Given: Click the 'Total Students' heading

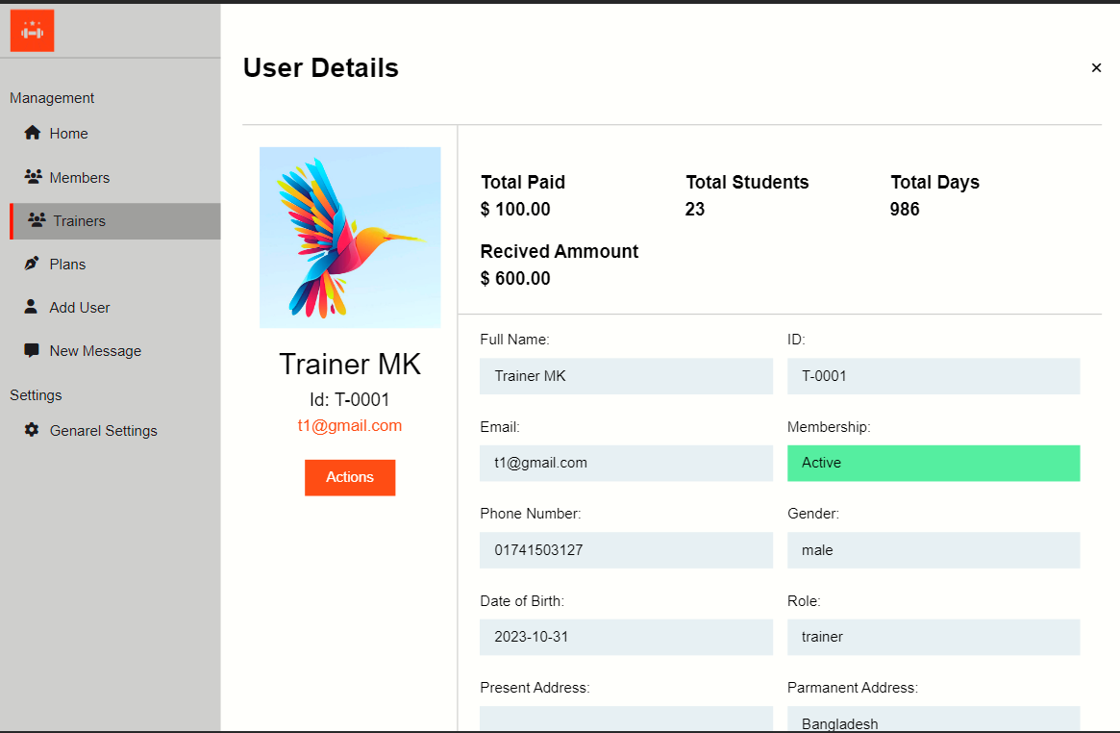Looking at the screenshot, I should pyautogui.click(x=747, y=182).
